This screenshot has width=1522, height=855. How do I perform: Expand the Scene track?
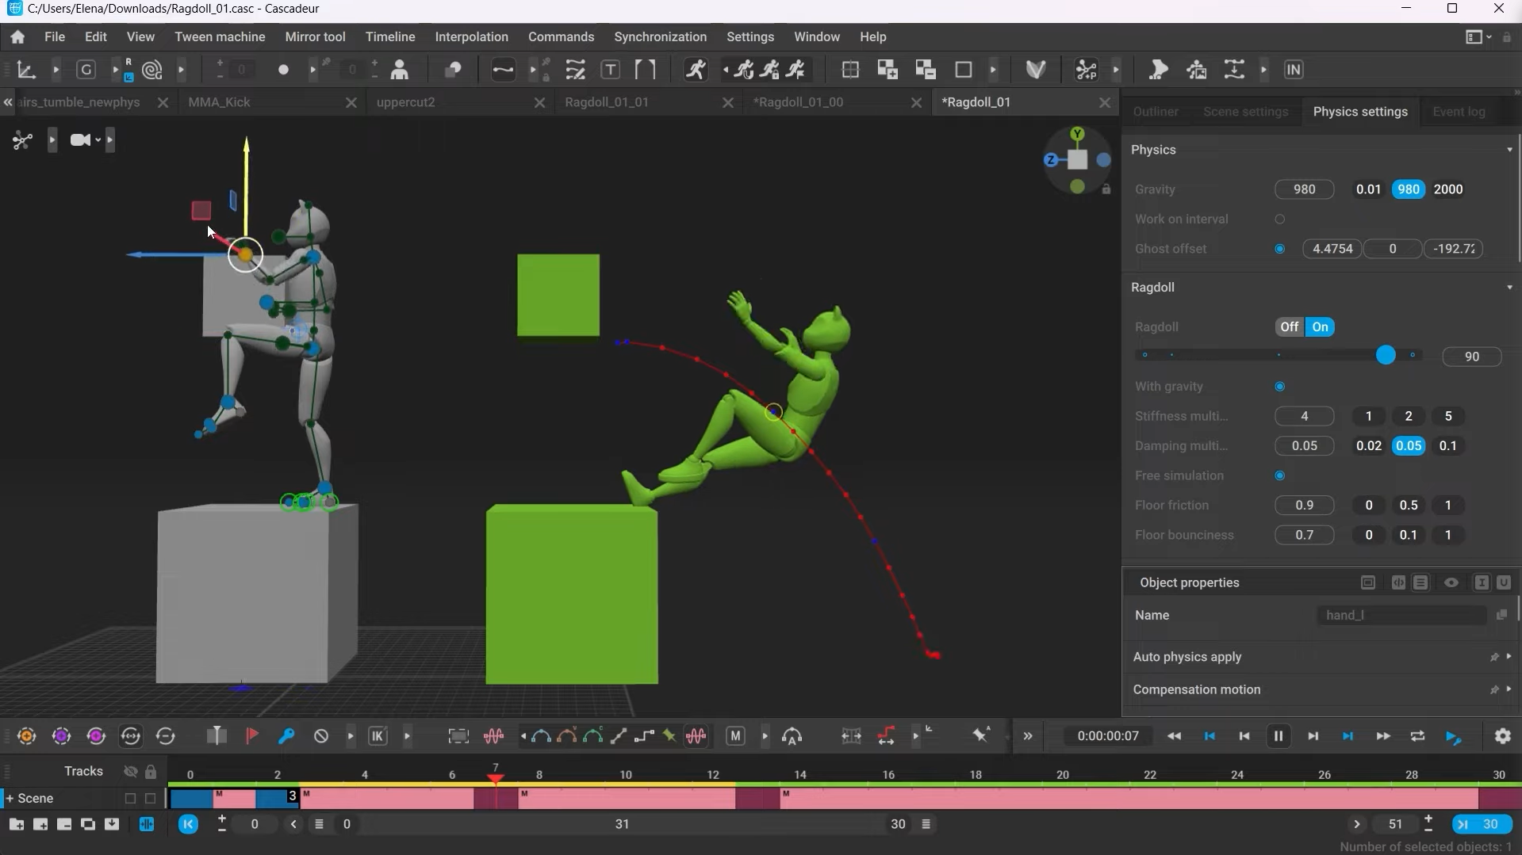pyautogui.click(x=10, y=798)
